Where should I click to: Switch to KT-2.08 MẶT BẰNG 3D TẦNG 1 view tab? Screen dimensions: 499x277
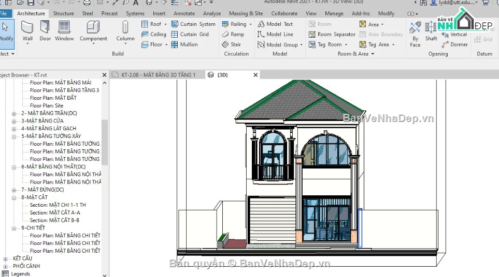(154, 75)
